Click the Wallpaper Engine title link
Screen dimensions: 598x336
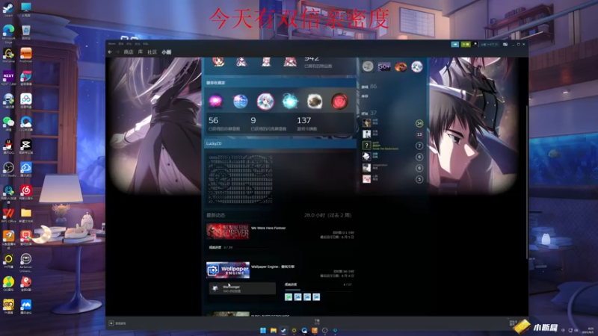click(273, 267)
